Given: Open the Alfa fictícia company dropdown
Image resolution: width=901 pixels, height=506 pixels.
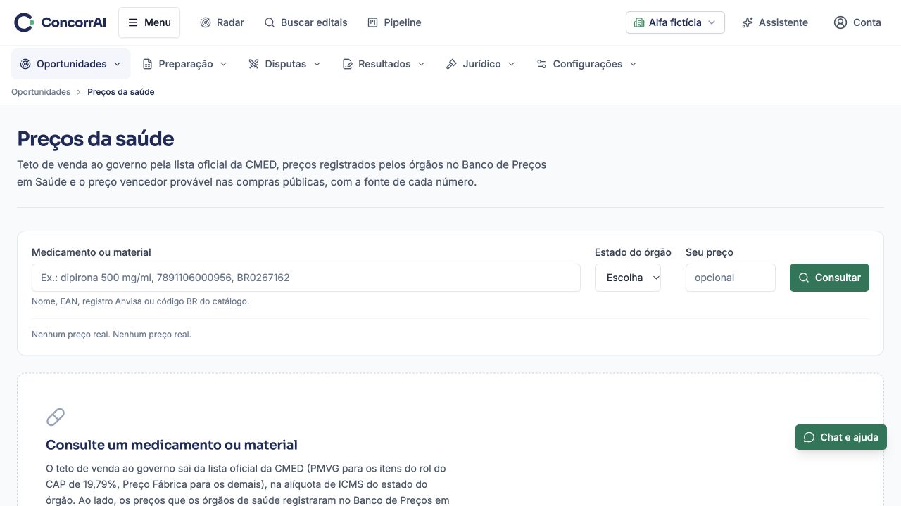Looking at the screenshot, I should coord(675,22).
